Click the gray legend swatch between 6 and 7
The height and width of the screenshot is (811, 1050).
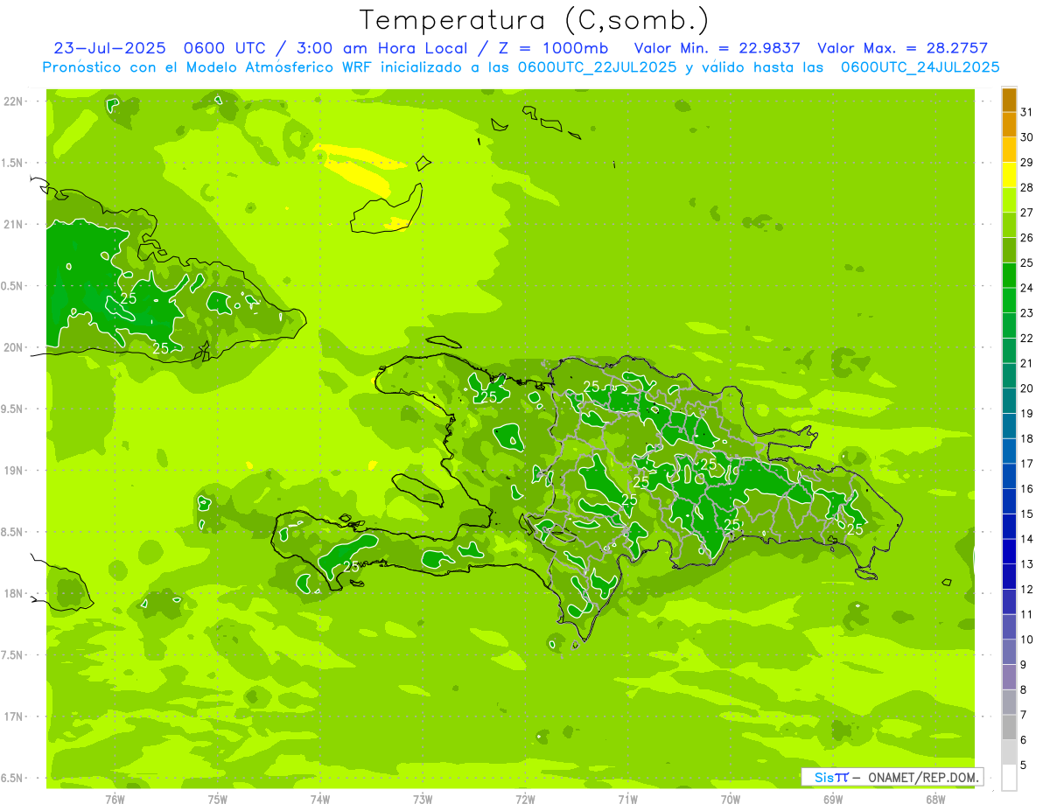1009,727
